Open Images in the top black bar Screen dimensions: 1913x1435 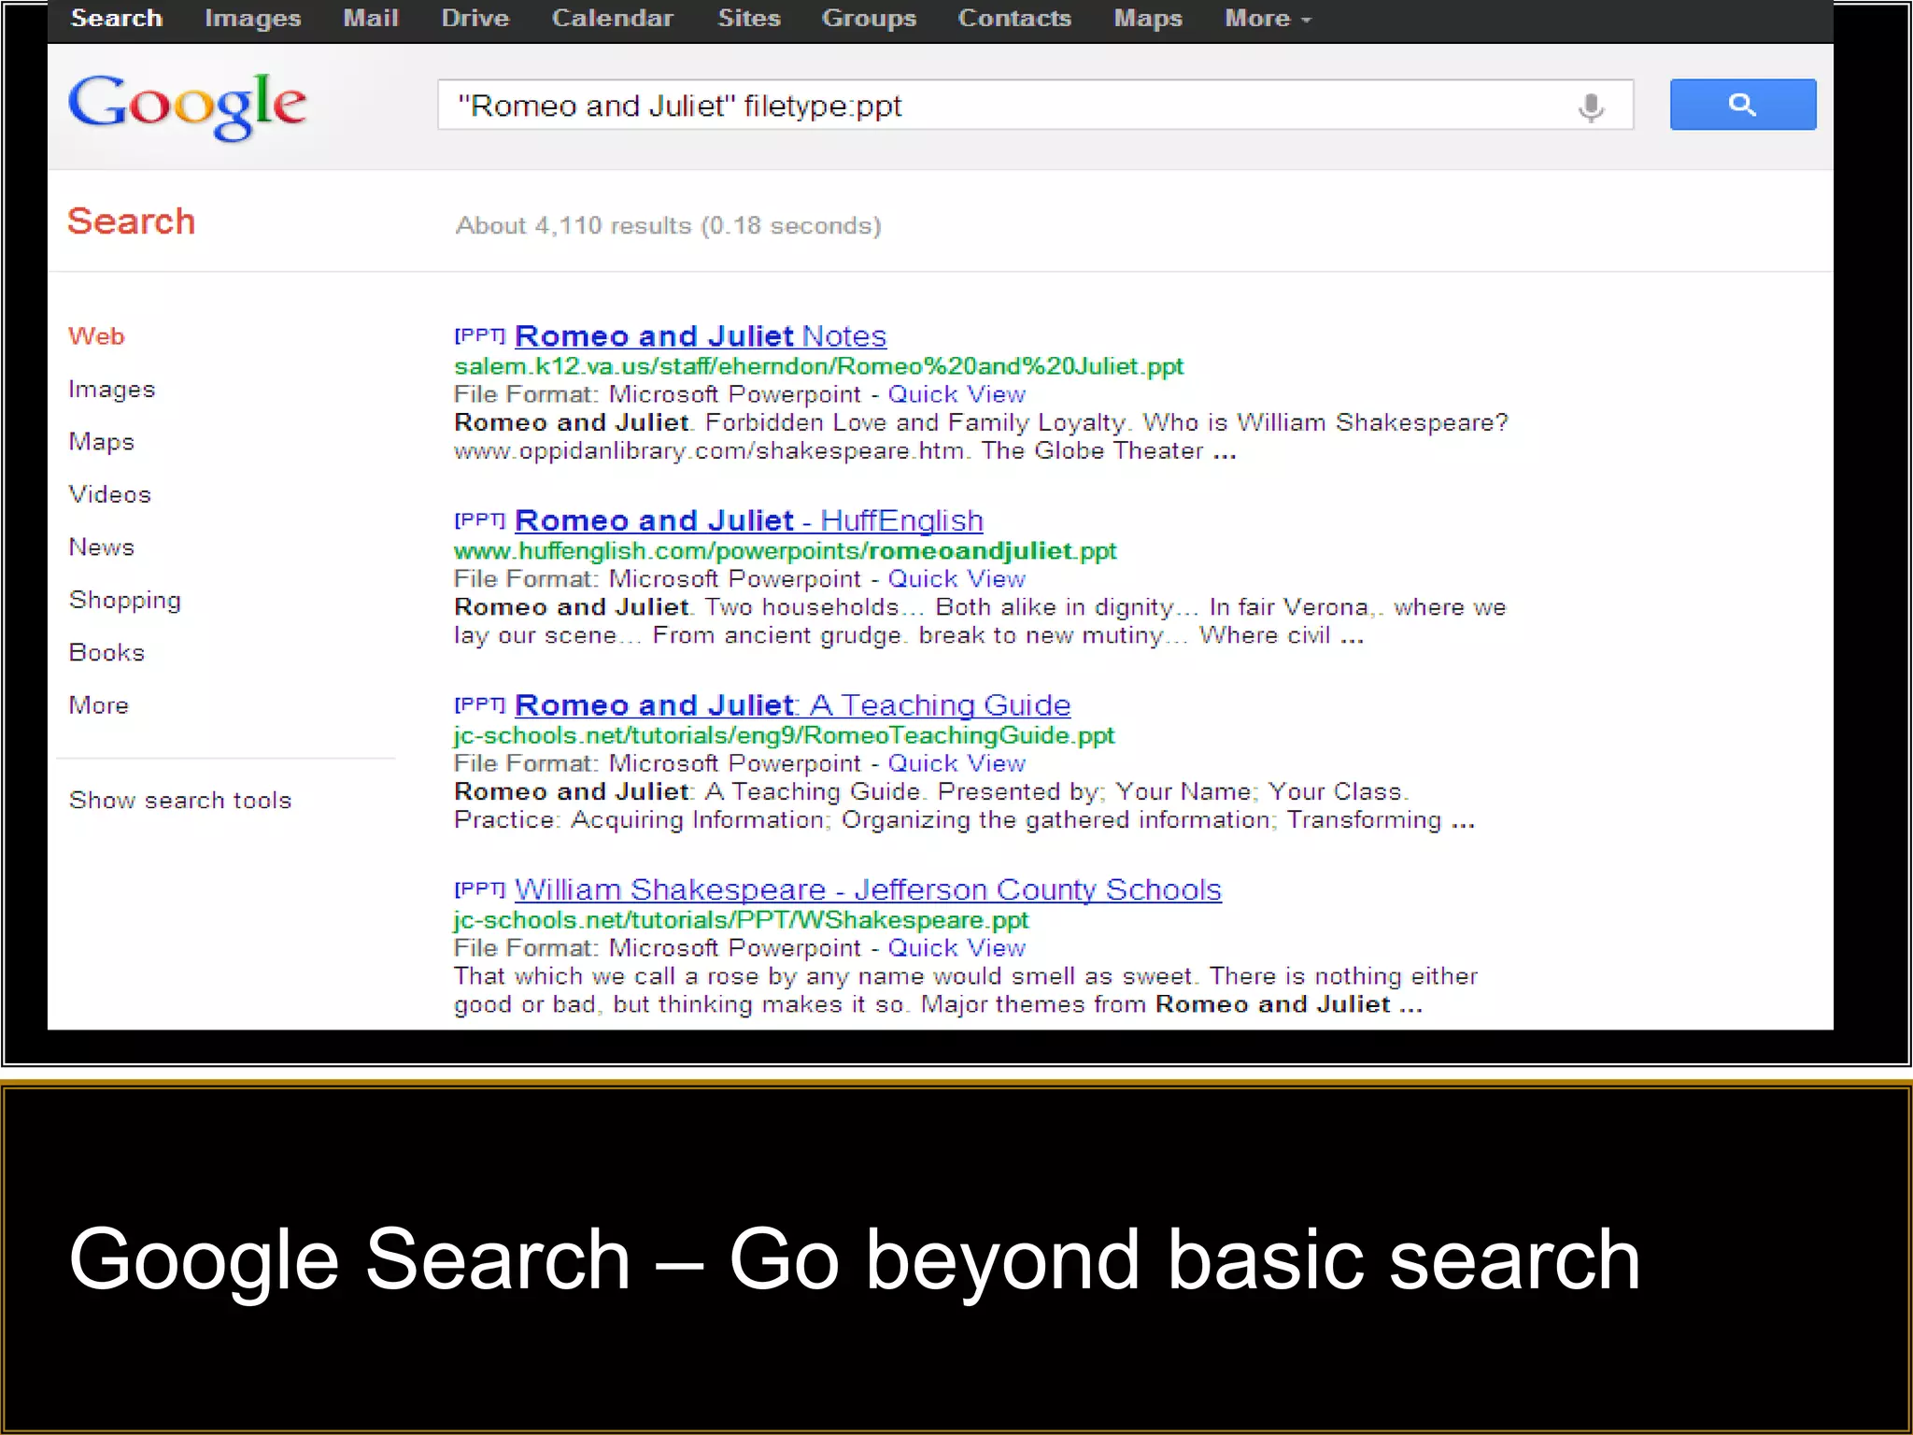[x=252, y=19]
